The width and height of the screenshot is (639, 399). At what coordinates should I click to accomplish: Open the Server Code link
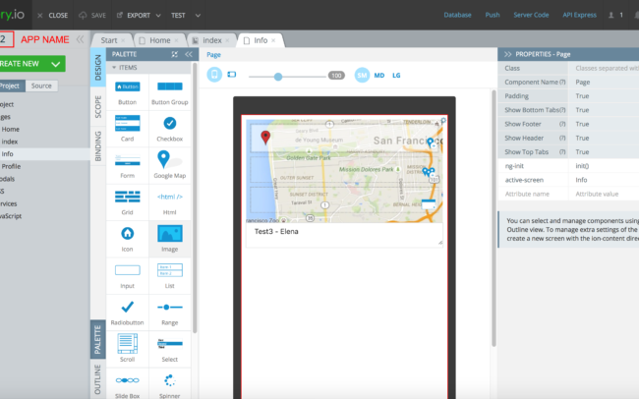531,15
